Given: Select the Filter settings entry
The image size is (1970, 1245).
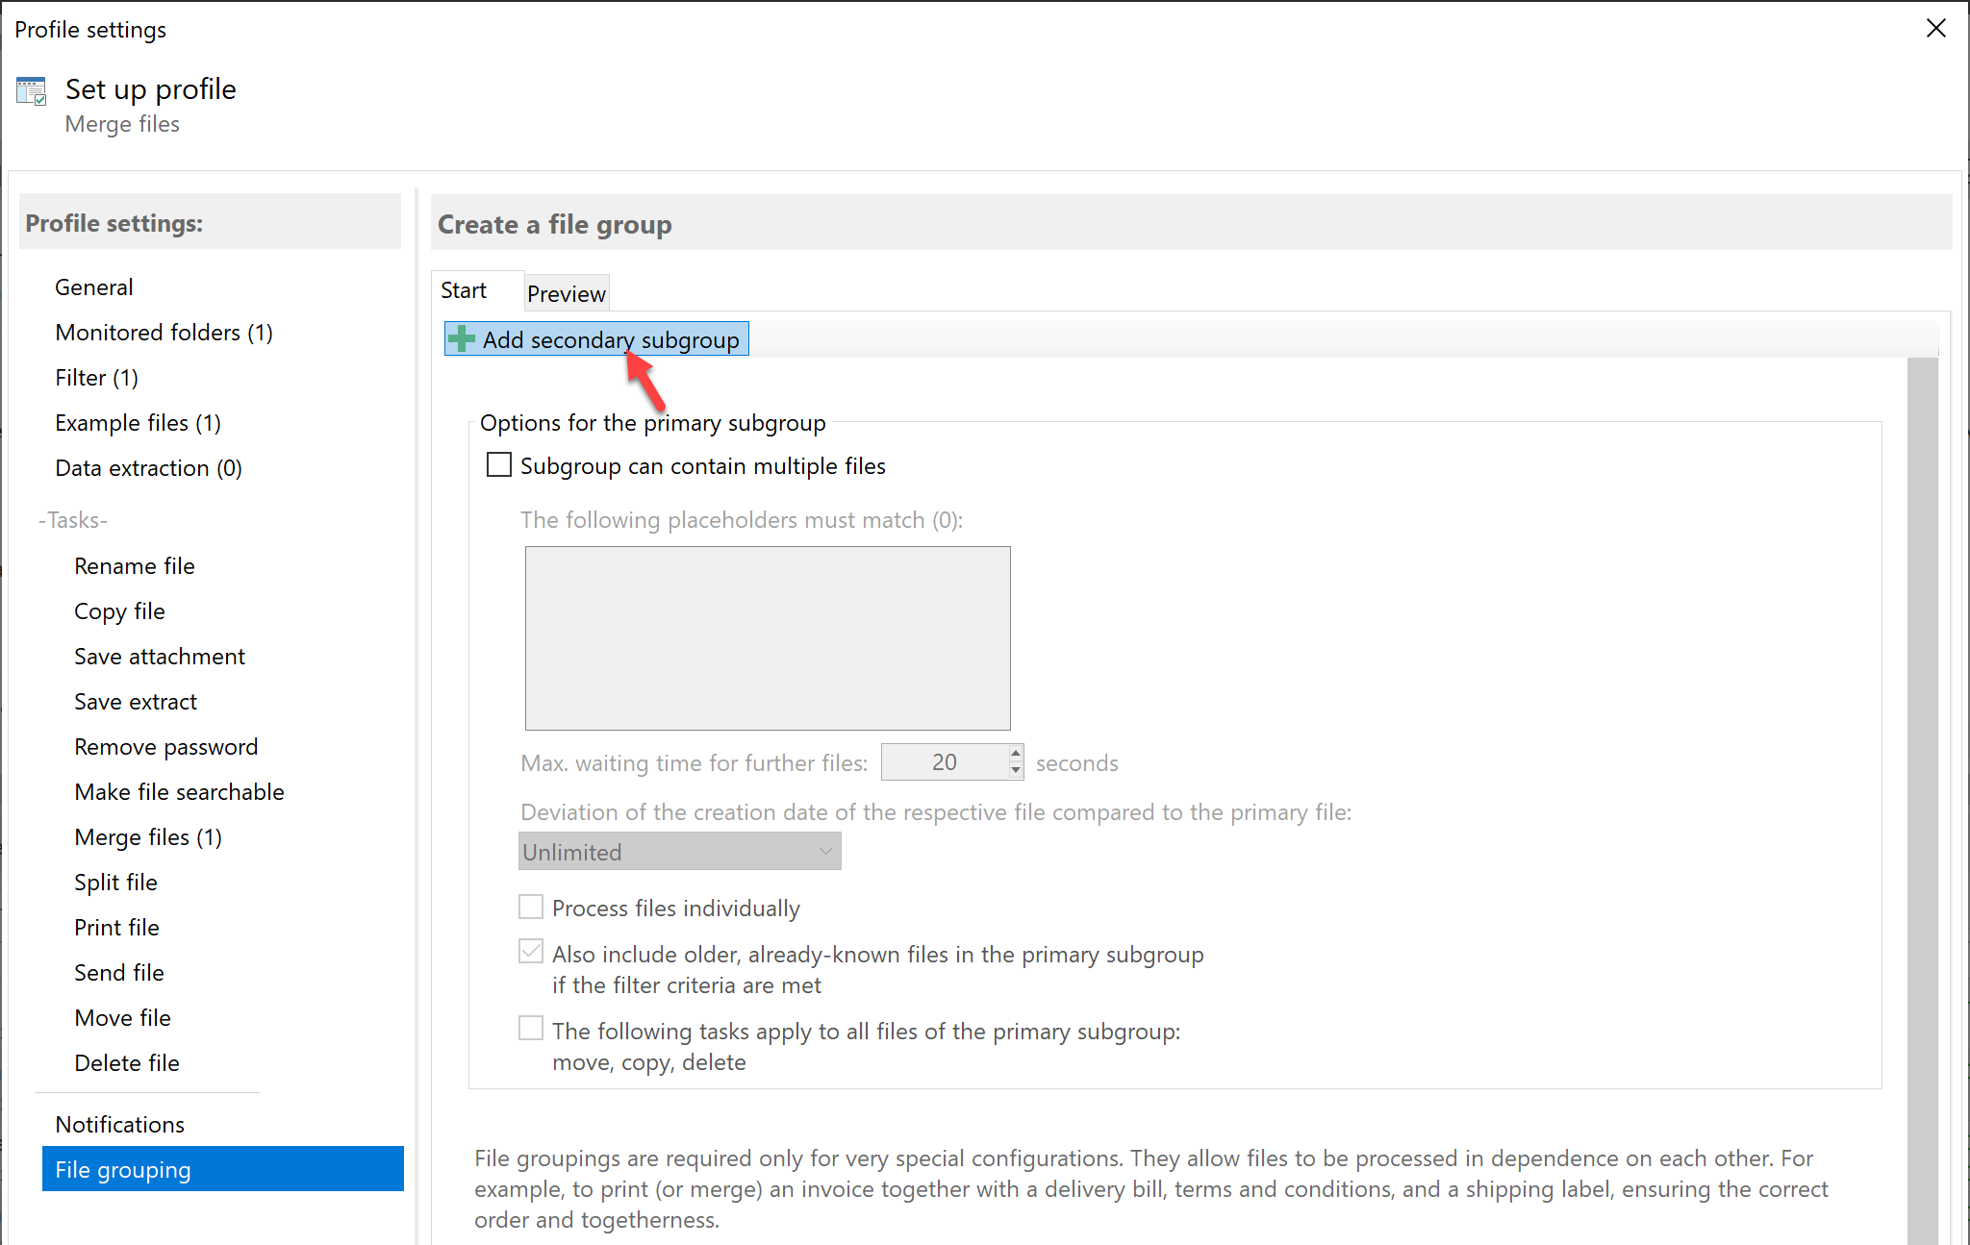Looking at the screenshot, I should coord(95,377).
